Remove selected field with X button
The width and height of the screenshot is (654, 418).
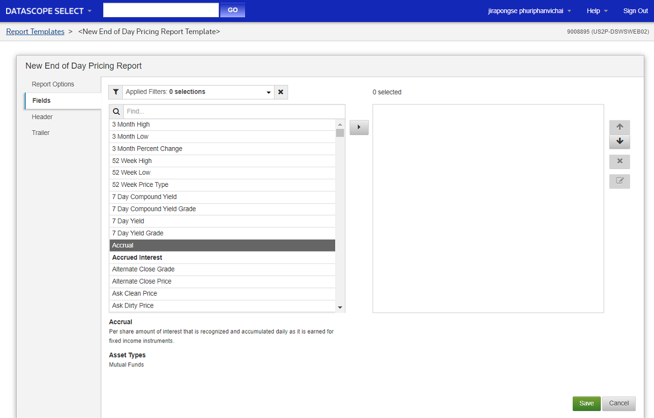(619, 161)
